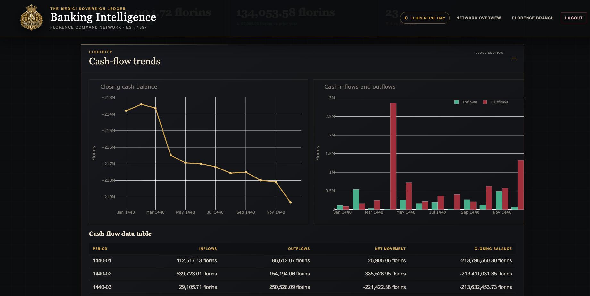The width and height of the screenshot is (590, 296).
Task: Click the Inflows column header
Action: [x=208, y=249]
